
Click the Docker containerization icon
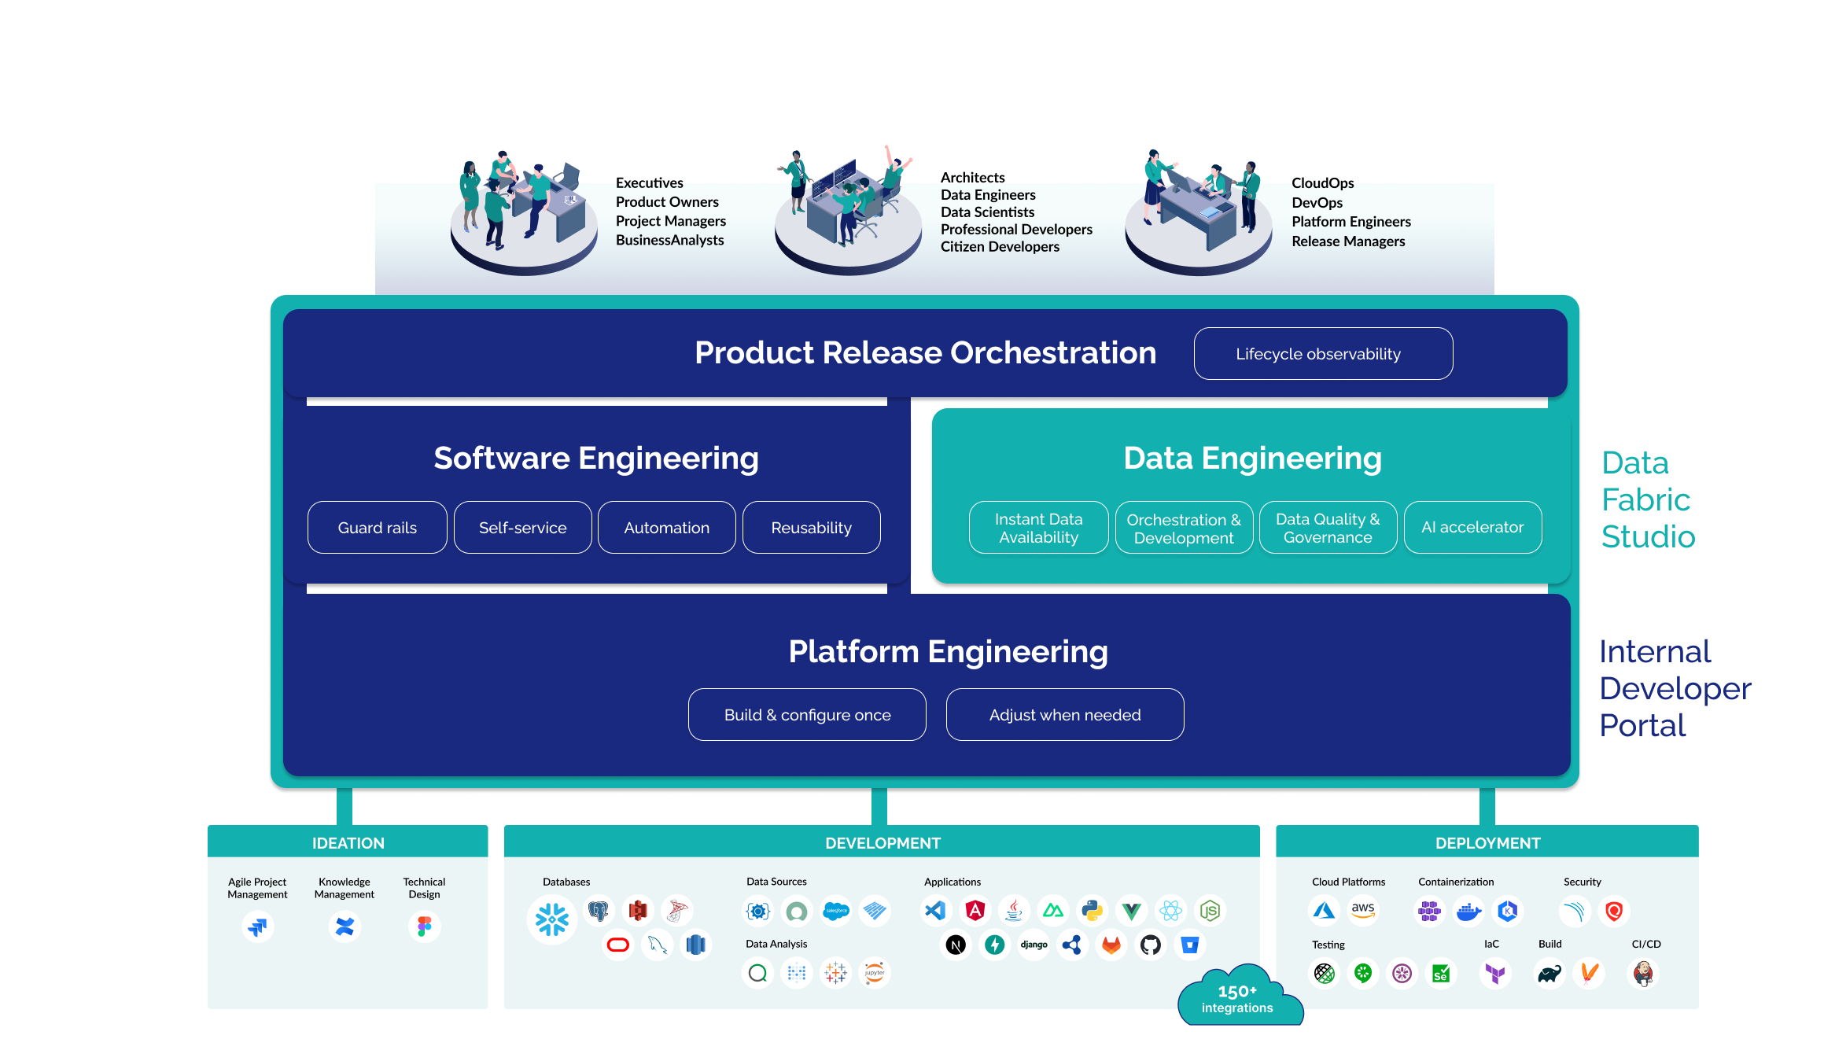pyautogui.click(x=1468, y=911)
